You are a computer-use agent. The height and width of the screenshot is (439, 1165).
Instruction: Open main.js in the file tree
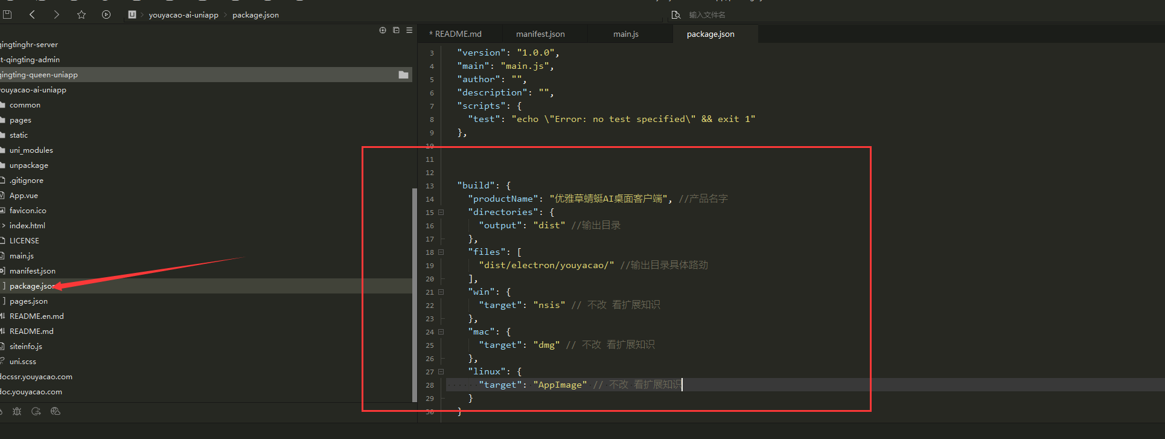pos(22,256)
